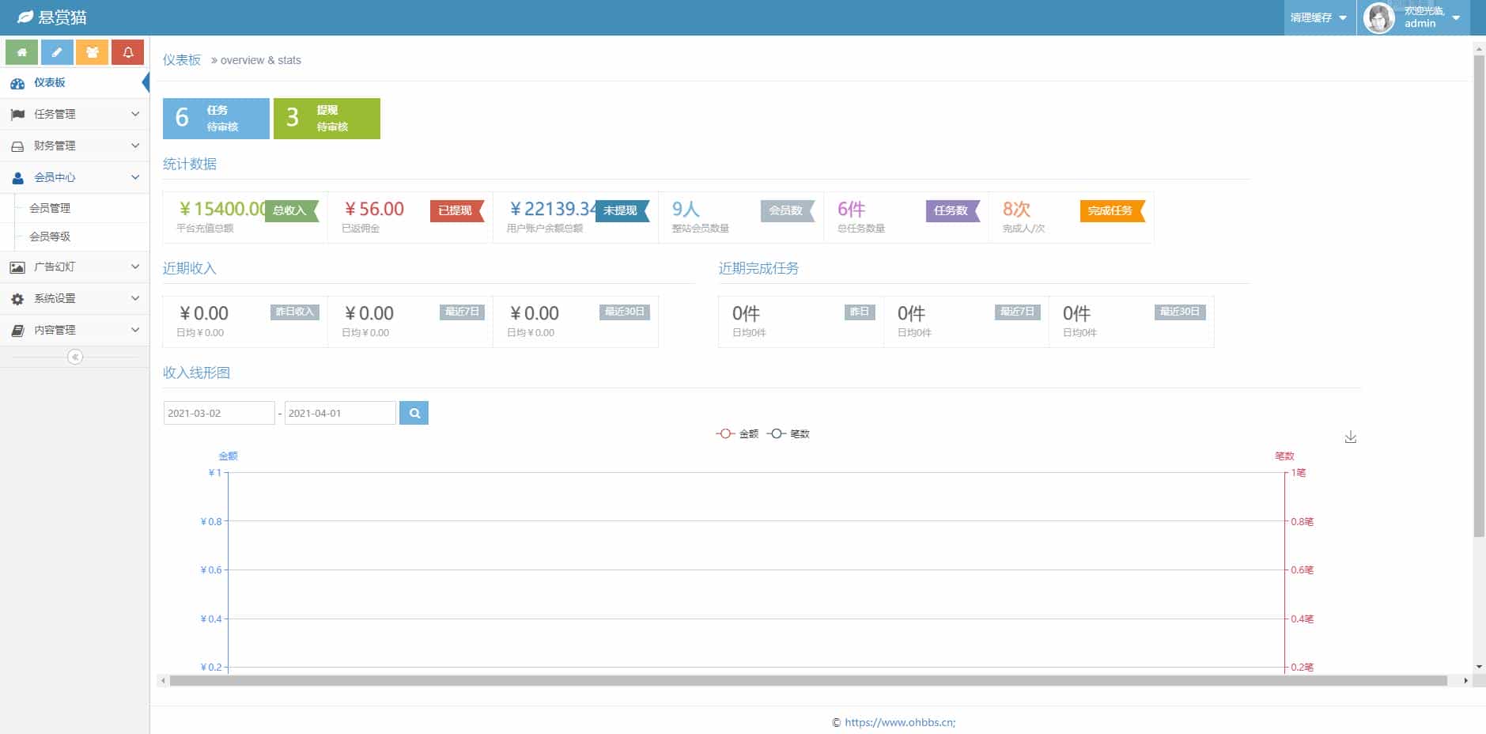This screenshot has height=734, width=1486.
Task: Click the 8次 completed count value
Action: pos(1016,209)
